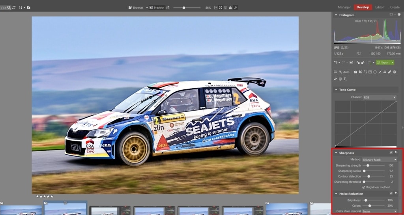Click the Undo arrow icon

pyautogui.click(x=335, y=63)
